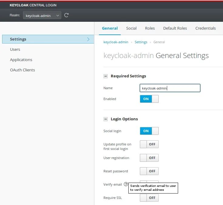Image resolution: width=223 pixels, height=205 pixels.
Task: Open the Realm dropdown keycloak-admin
Action: [42, 15]
